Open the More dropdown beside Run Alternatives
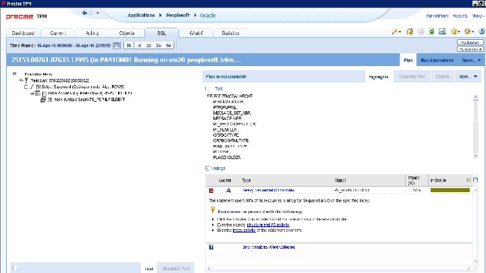486x273 pixels. coord(471,61)
